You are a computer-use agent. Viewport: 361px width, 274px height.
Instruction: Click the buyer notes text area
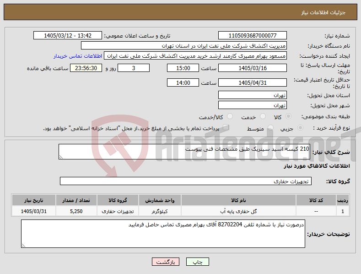pyautogui.click(x=163, y=234)
